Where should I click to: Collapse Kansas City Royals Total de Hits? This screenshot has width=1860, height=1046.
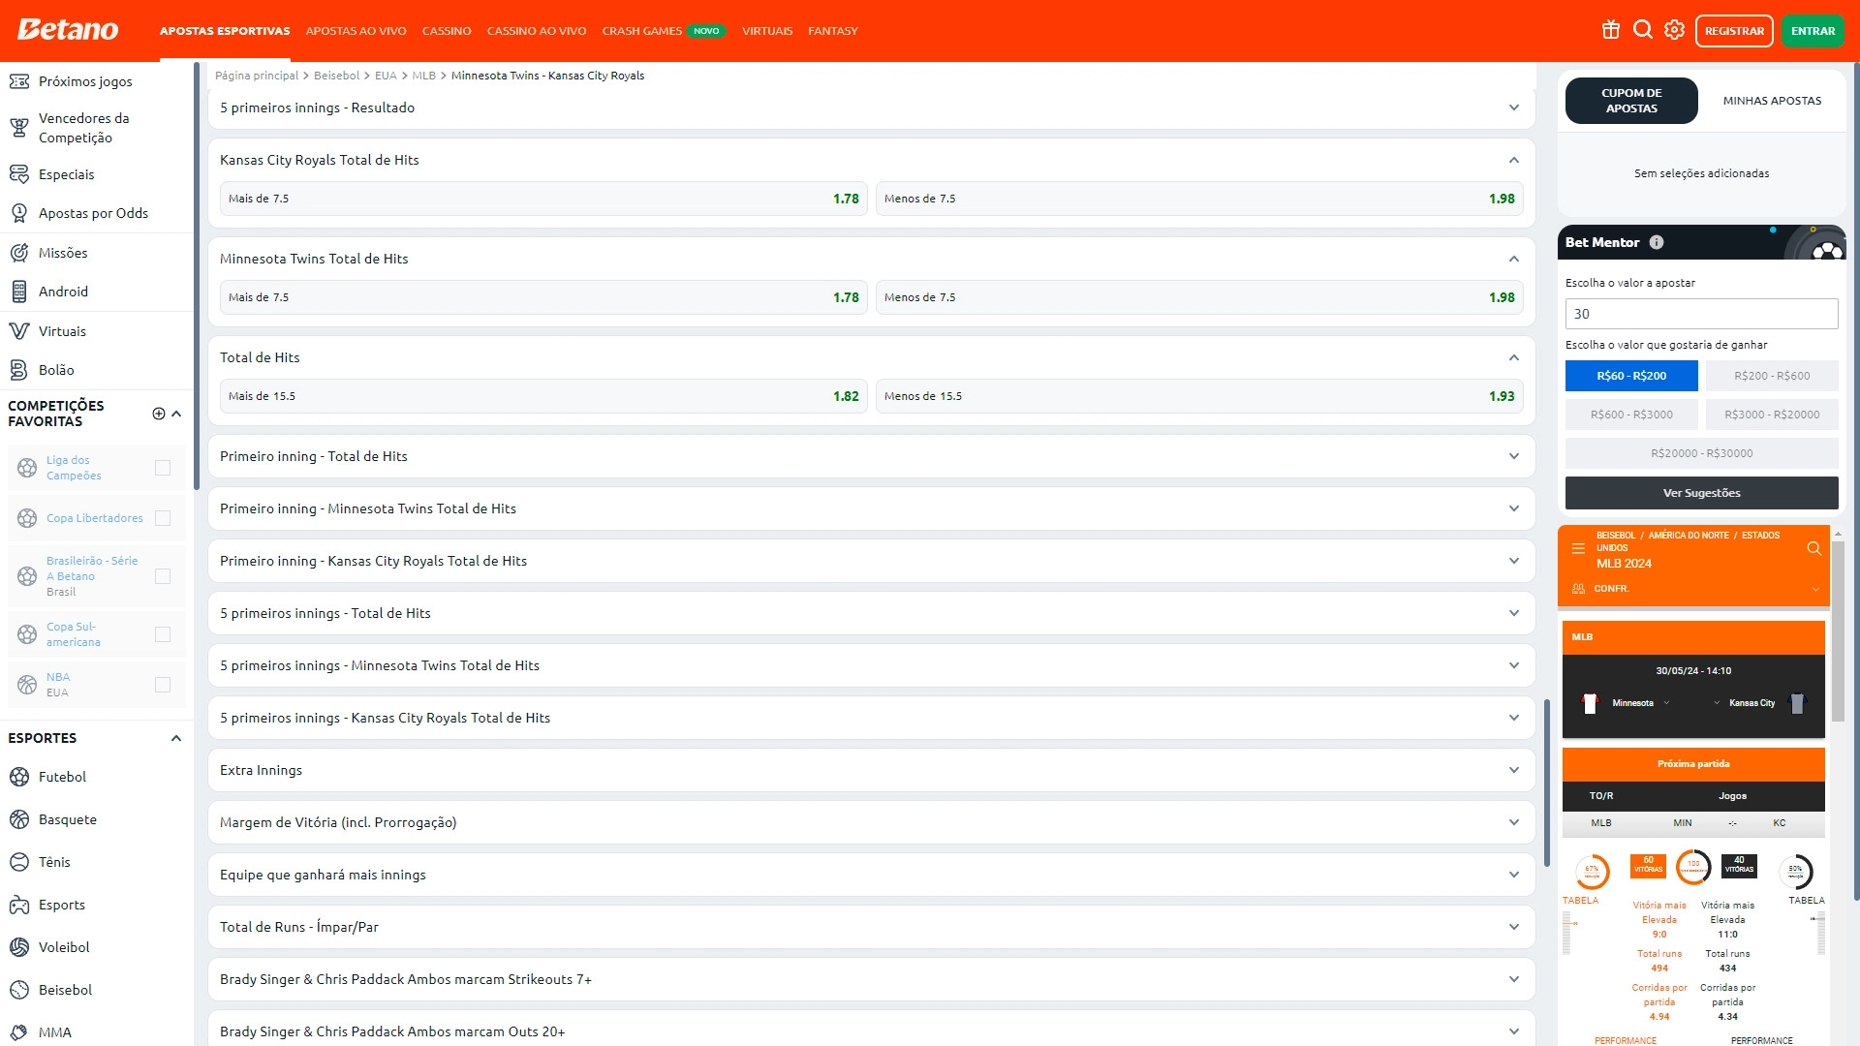click(x=1513, y=160)
